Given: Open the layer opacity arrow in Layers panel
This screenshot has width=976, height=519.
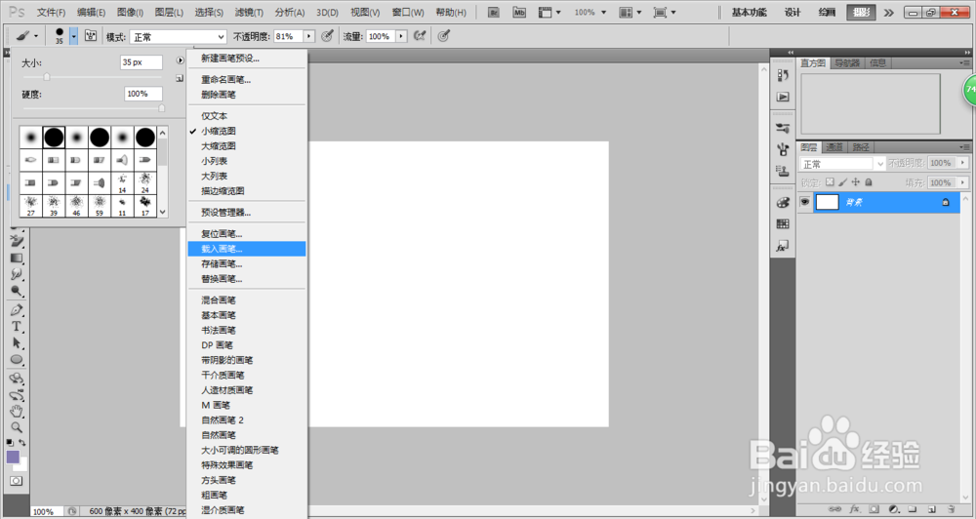Looking at the screenshot, I should [963, 163].
